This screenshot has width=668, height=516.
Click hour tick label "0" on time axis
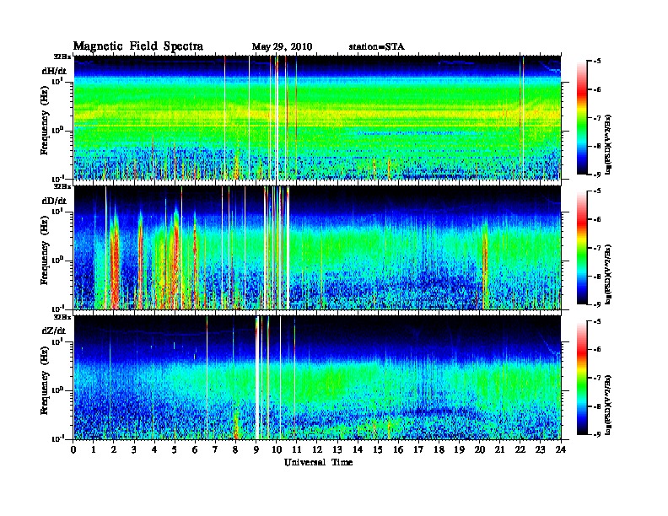[x=73, y=449]
